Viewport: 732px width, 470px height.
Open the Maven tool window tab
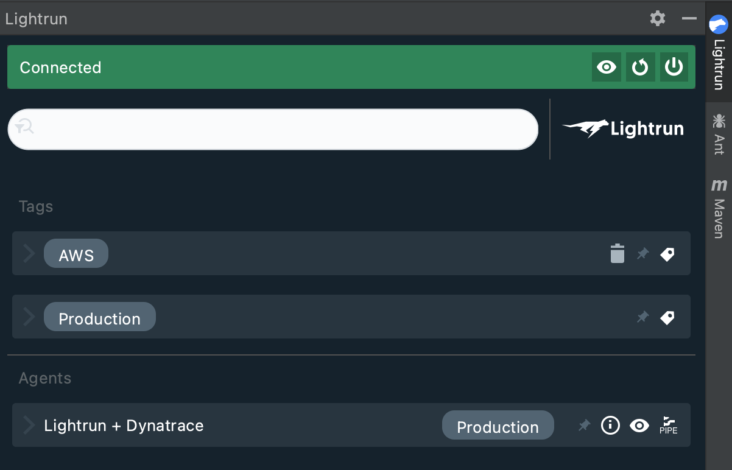pos(719,209)
